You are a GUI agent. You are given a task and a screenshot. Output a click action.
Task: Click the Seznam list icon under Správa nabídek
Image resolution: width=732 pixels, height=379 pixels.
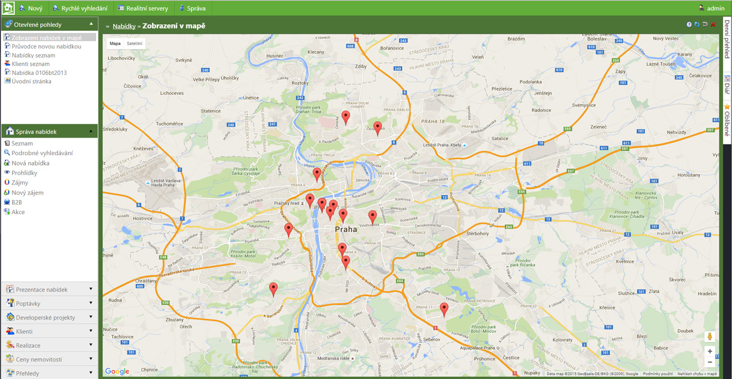tap(7, 143)
